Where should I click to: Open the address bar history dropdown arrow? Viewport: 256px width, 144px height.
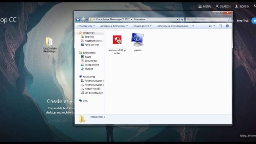178,20
